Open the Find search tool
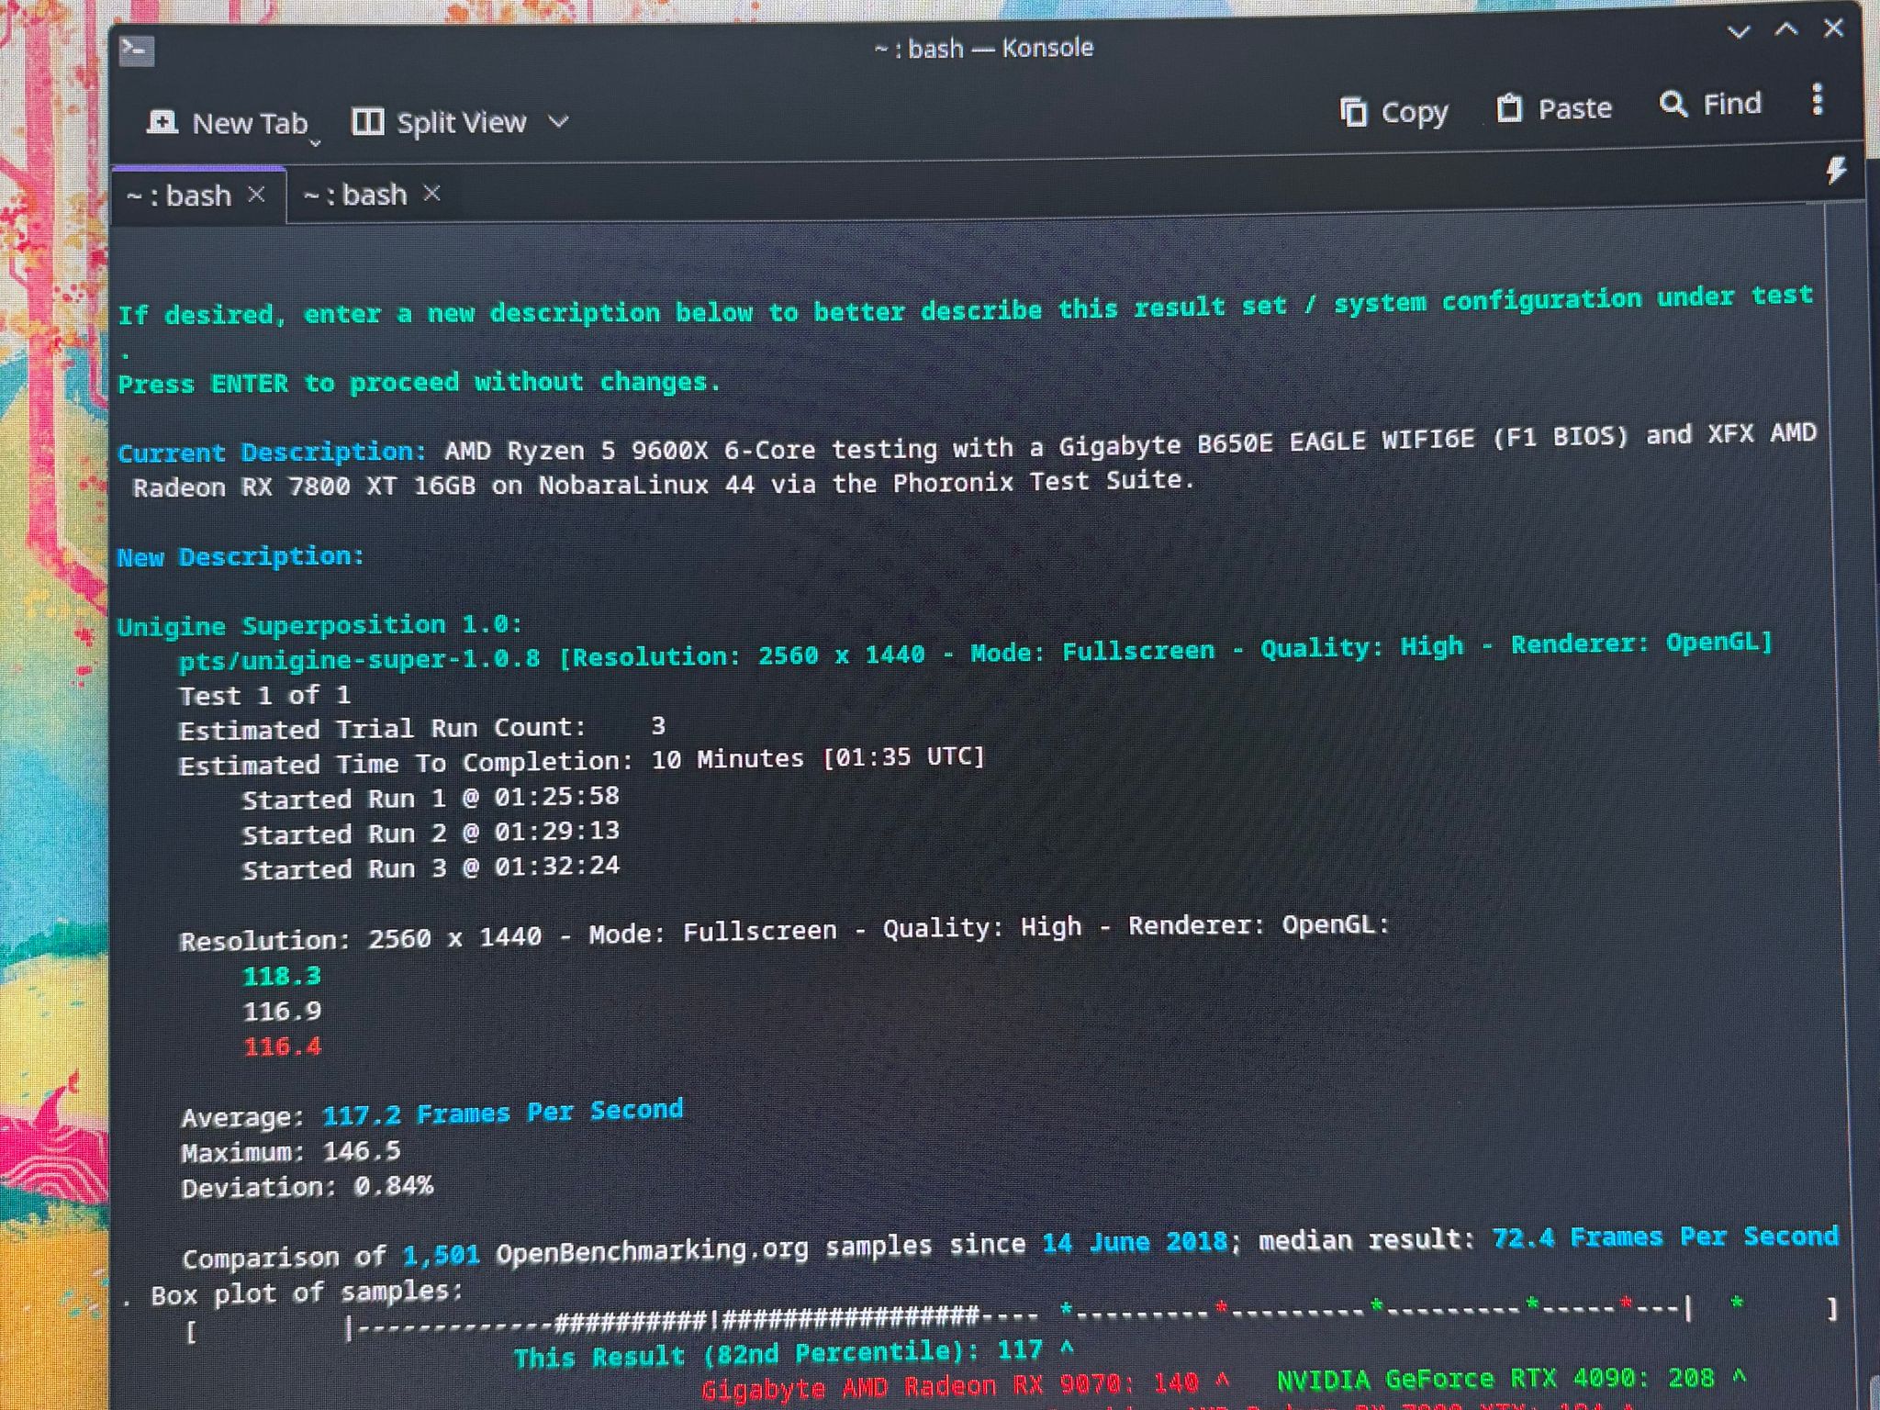 1710,104
